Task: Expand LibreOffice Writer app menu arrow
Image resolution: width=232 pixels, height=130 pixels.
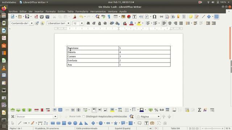Action: click(47, 2)
